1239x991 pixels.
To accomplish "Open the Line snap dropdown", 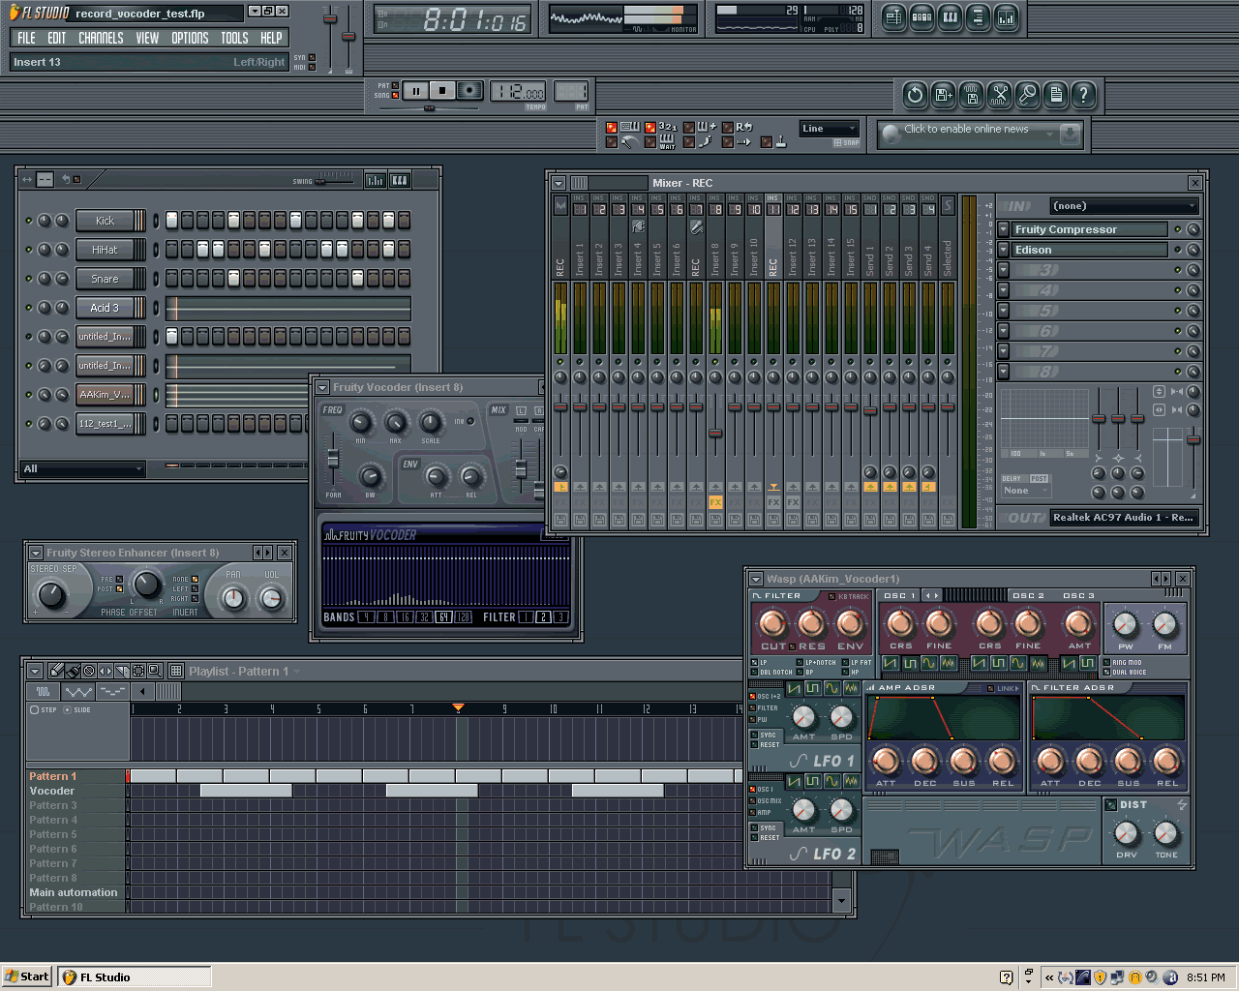I will coord(829,129).
